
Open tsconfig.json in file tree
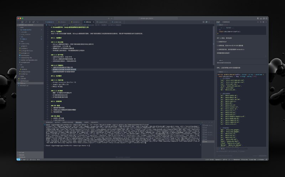click(x=30, y=55)
